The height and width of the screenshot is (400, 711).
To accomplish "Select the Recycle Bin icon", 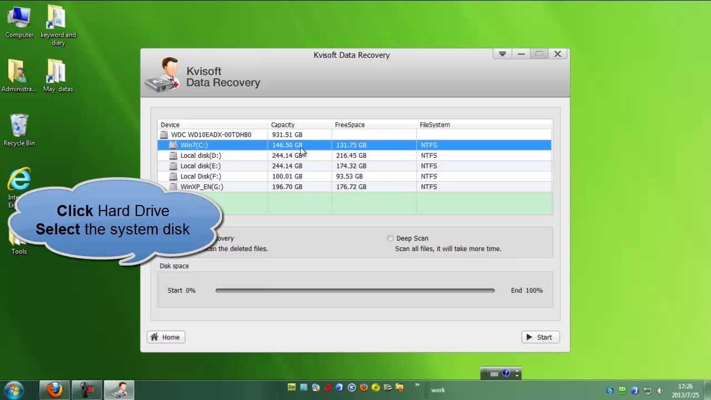I will [x=19, y=131].
